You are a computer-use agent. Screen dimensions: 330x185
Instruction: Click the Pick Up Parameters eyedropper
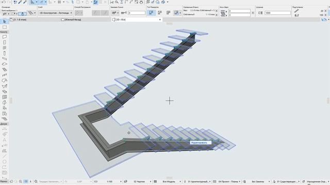point(20,2)
